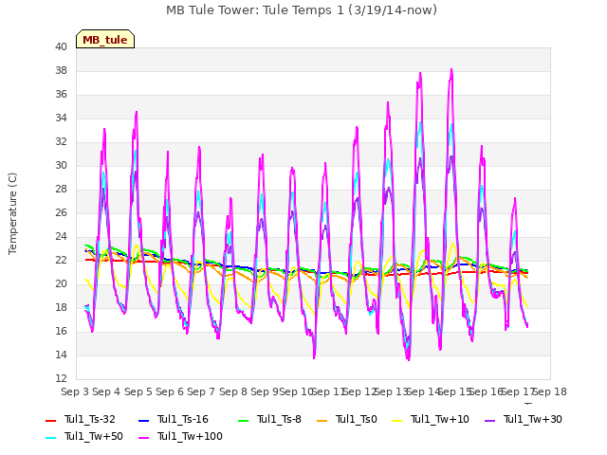Viewport: 607px width, 455px height.
Task: Click the blue Tul1_Ts-16 legend swatch
Action: coord(143,420)
